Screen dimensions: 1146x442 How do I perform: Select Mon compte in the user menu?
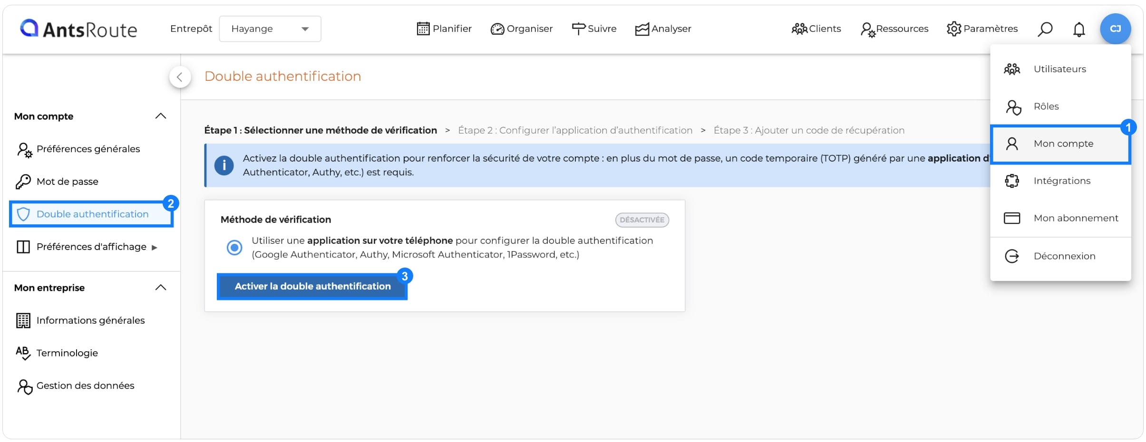1060,144
